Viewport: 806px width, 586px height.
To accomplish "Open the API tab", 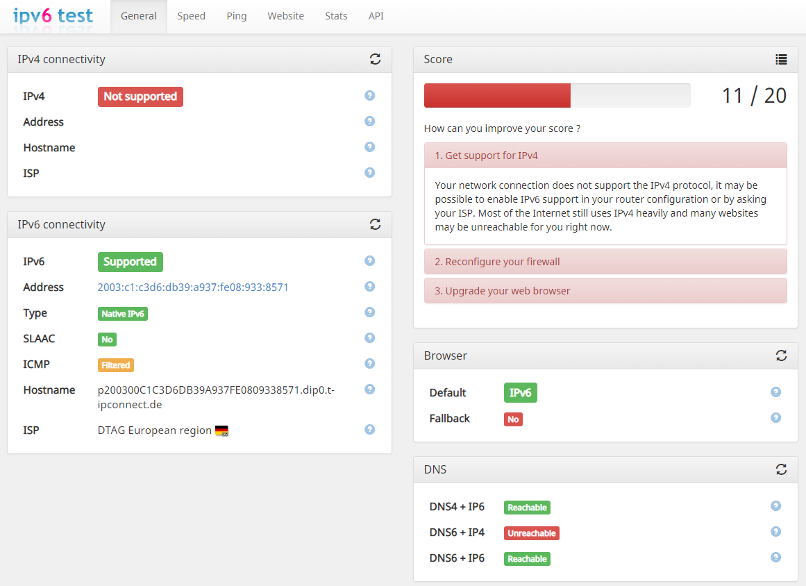I will tap(376, 17).
